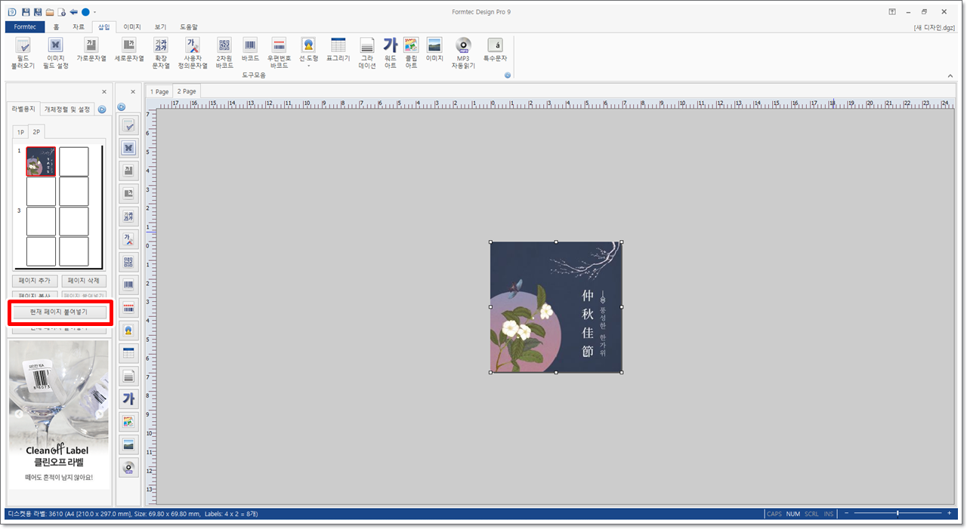Insert a 2차원 바코드 from the ribbon

[x=224, y=53]
